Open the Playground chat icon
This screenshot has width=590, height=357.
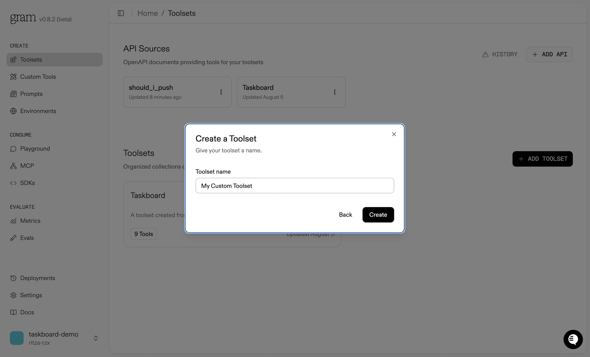pos(13,149)
